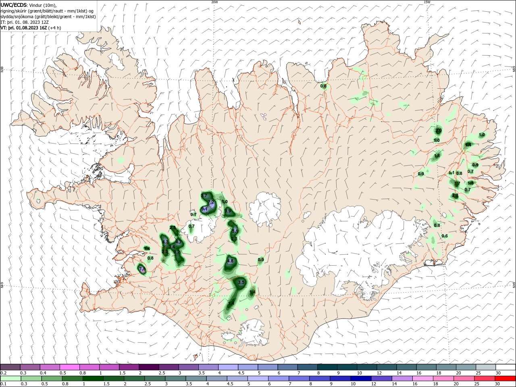Pick the grey-green 3 swatch in rain legend
Image resolution: width=516 pixels, height=387 pixels.
click(x=175, y=379)
